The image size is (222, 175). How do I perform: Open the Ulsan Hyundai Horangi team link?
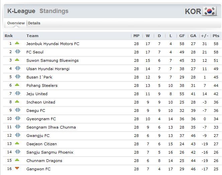click(x=48, y=69)
